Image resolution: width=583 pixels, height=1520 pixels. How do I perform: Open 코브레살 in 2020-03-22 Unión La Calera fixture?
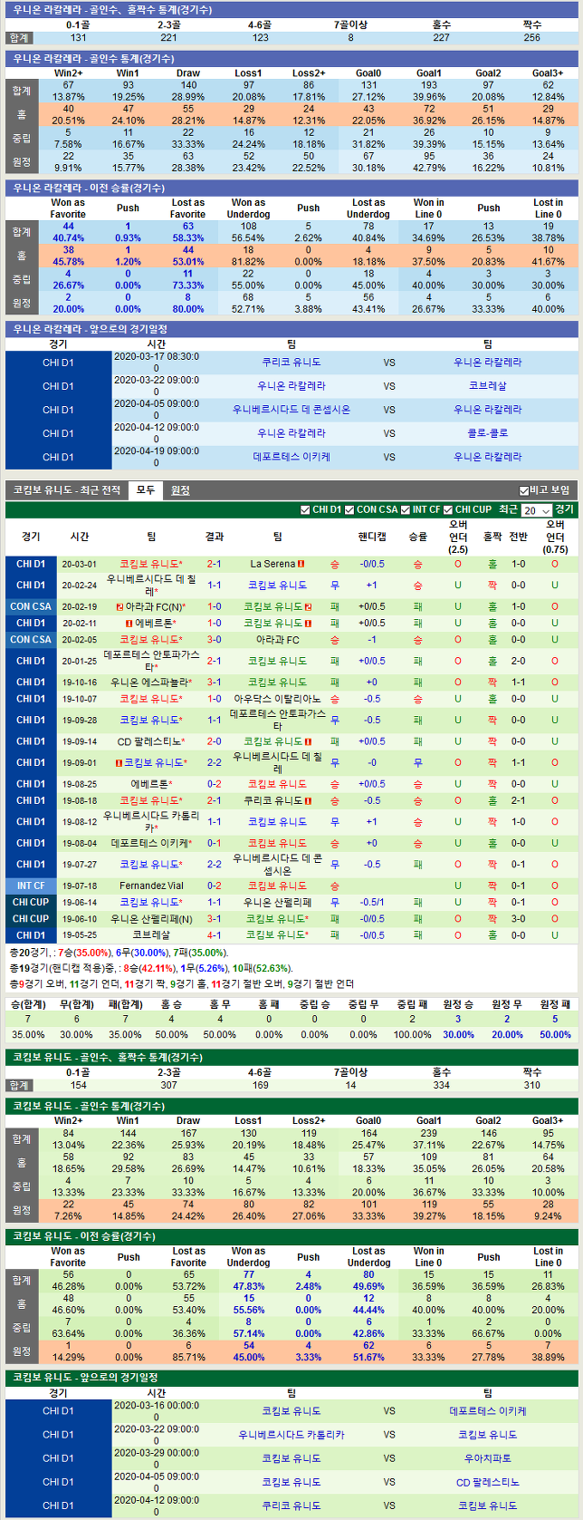pos(487,386)
